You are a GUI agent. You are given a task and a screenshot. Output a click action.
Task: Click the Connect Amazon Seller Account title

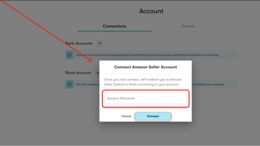point(145,67)
